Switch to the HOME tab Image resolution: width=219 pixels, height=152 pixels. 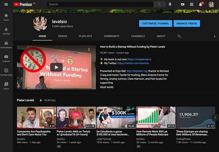point(42,36)
